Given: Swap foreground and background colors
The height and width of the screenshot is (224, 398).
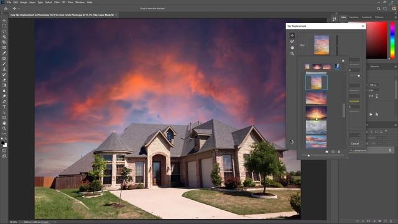Looking at the screenshot, I should pos(6,139).
